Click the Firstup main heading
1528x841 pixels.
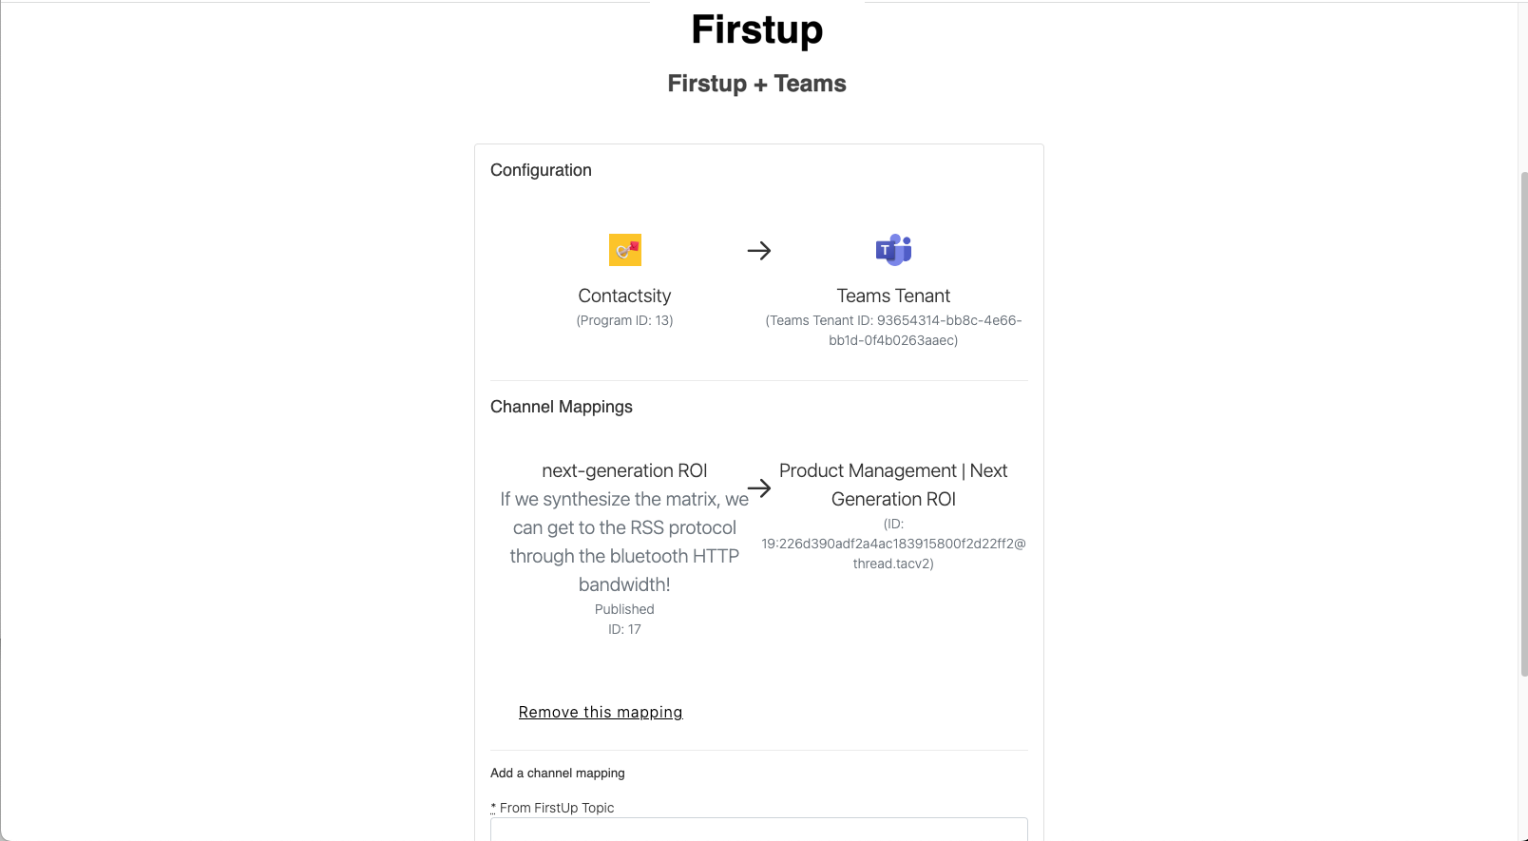(757, 29)
